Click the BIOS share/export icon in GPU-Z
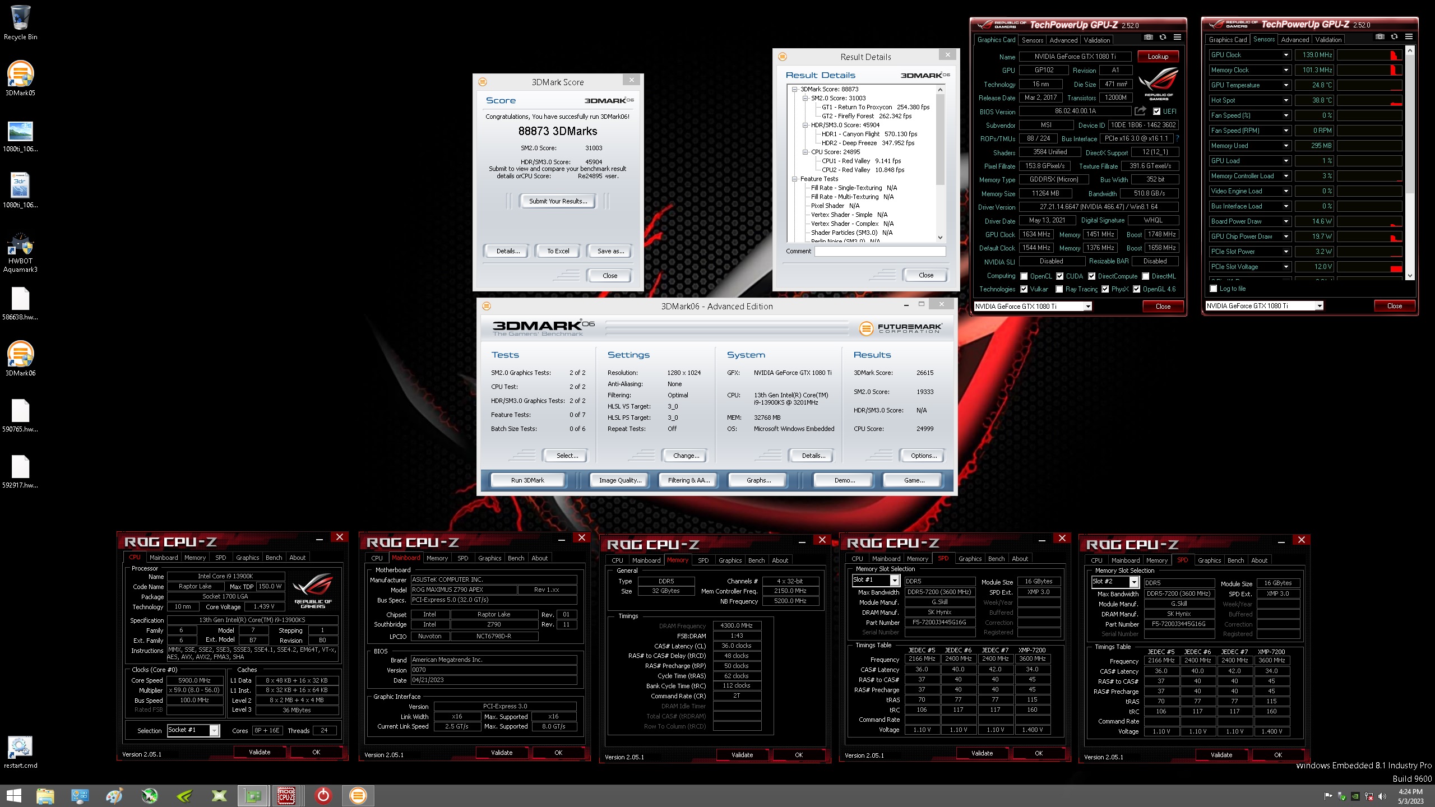 click(x=1140, y=111)
